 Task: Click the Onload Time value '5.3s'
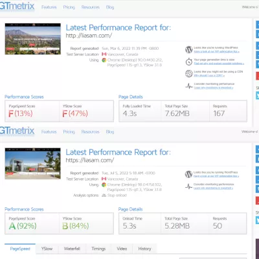coord(129,226)
